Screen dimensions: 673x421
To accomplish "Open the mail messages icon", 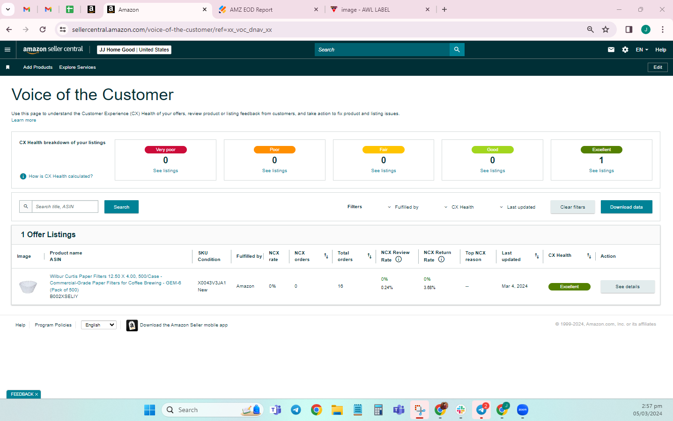I will point(611,50).
